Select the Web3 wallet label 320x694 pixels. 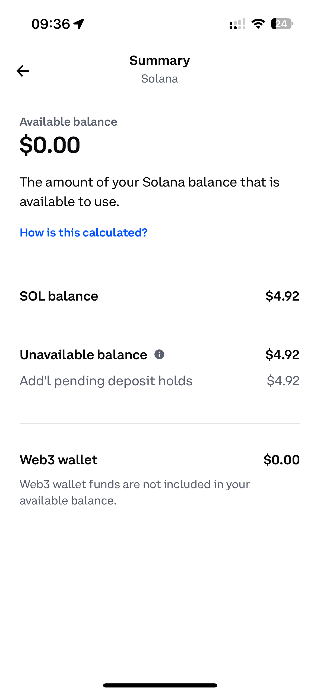[x=59, y=460]
